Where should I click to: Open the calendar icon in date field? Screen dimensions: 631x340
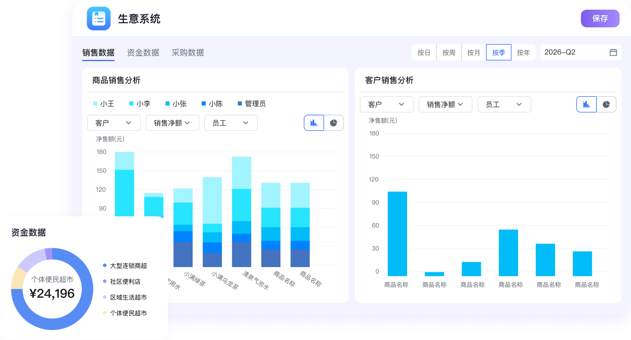point(613,52)
